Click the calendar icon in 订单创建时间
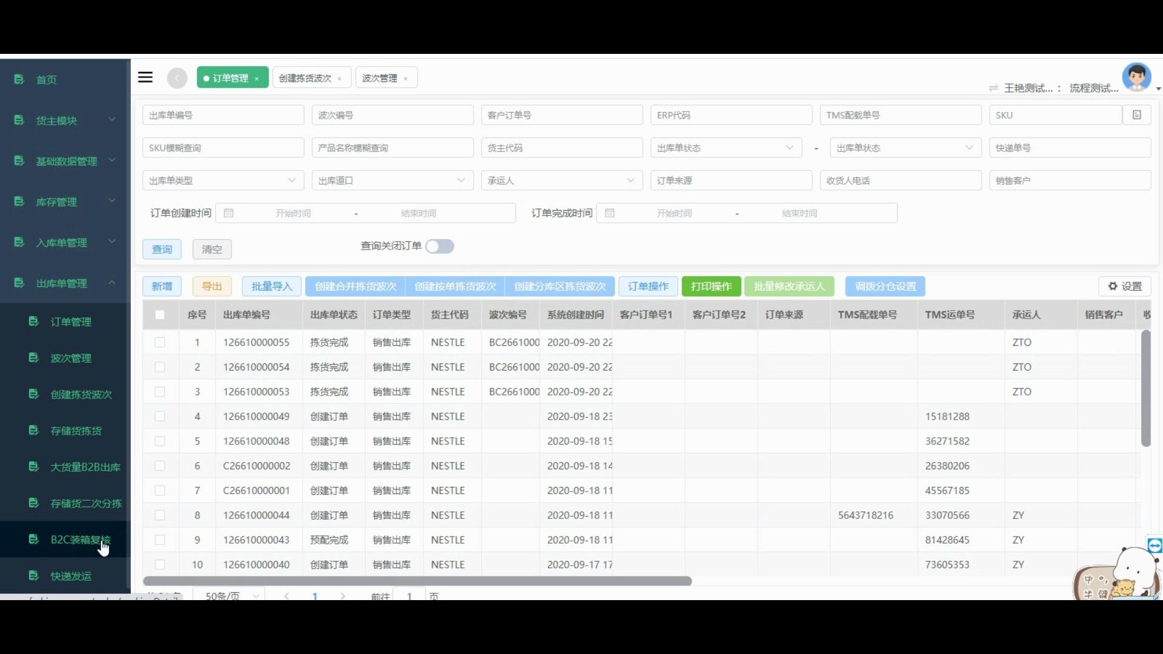This screenshot has height=654, width=1163. 228,213
